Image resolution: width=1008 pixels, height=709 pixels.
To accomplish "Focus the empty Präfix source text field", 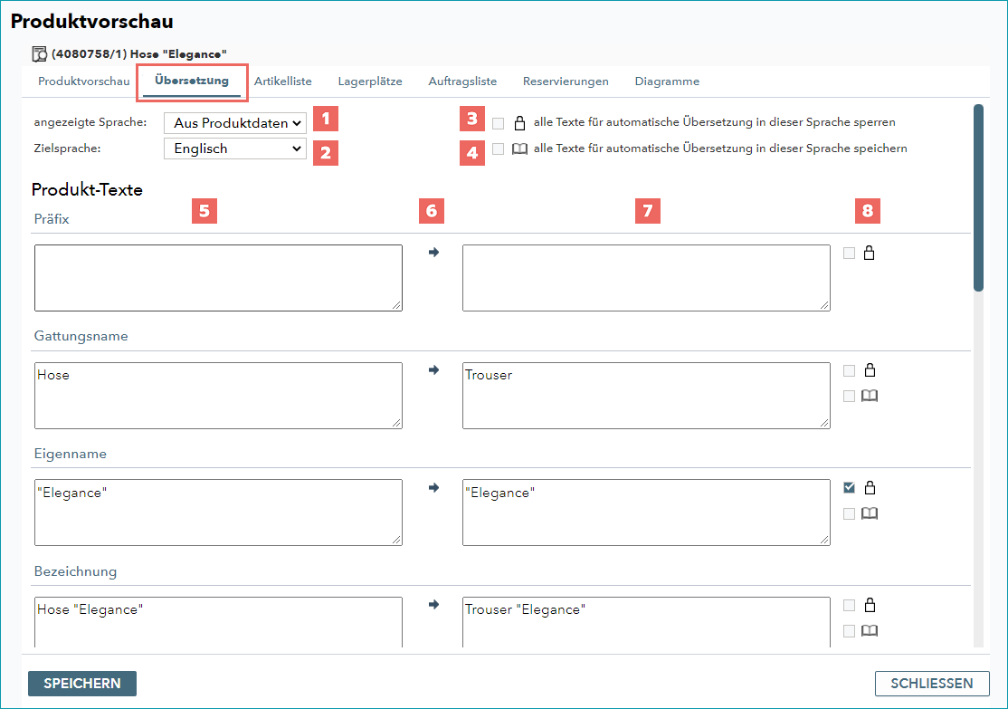I will [219, 278].
